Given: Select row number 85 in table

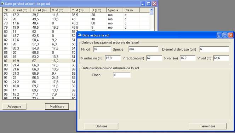Looking at the screenshot, I should tap(40, 53).
